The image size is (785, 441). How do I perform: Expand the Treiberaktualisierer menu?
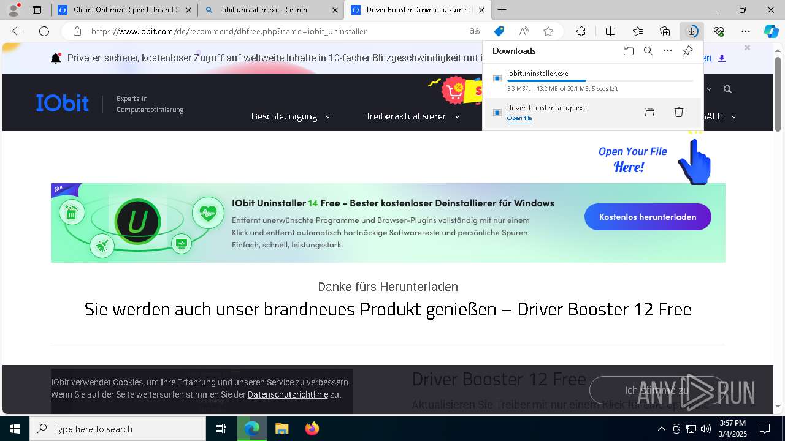[412, 116]
